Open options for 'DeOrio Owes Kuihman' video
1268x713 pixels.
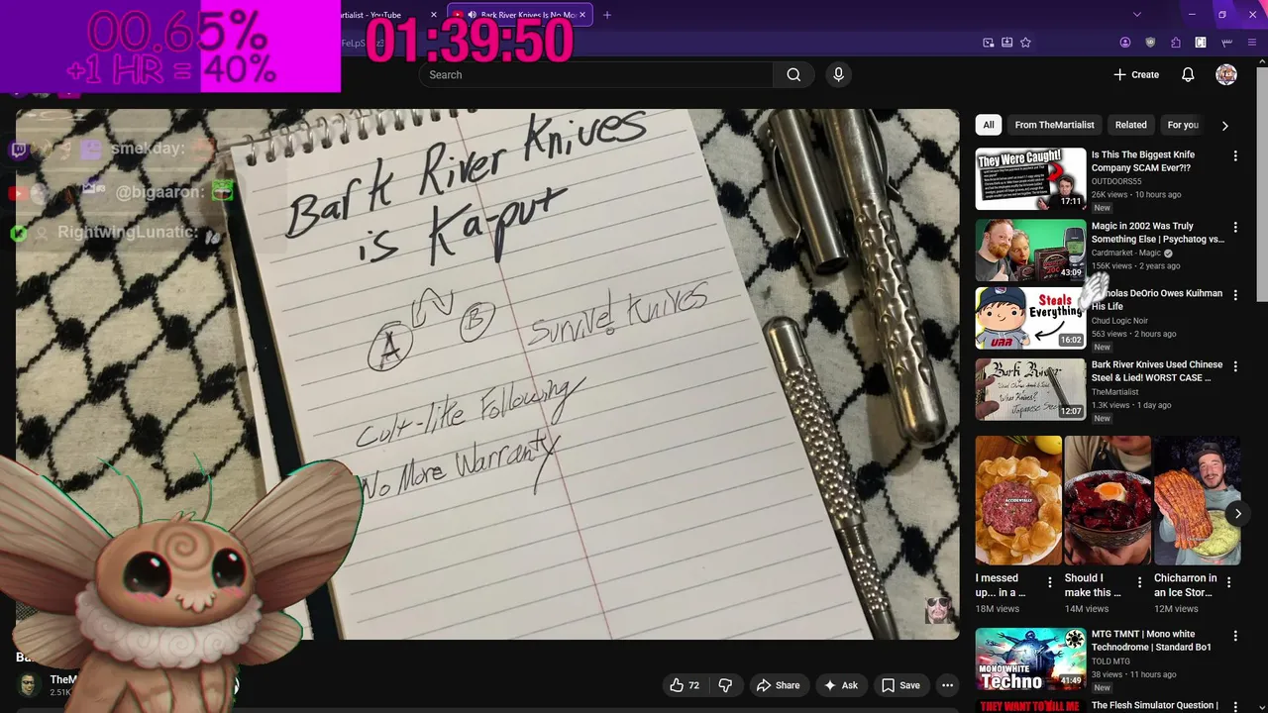coord(1235,294)
